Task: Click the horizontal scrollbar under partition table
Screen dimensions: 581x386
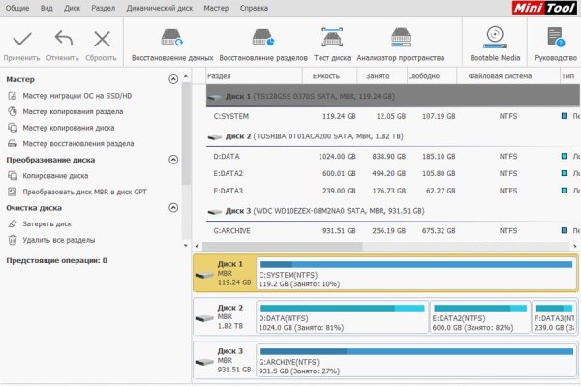Action: [283, 246]
